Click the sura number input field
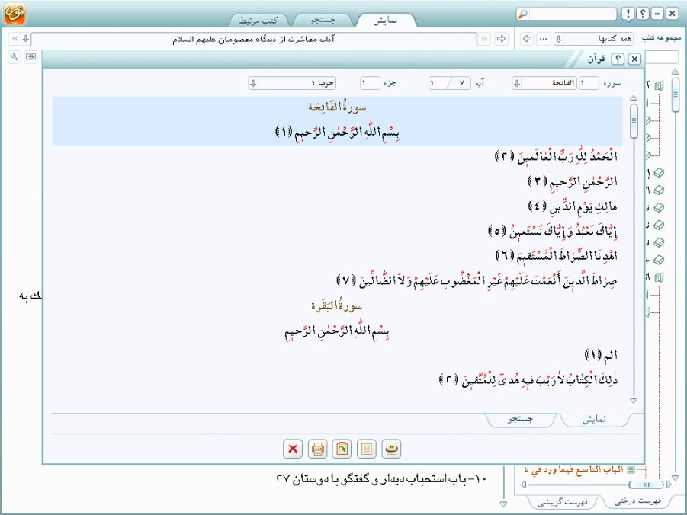This screenshot has width=687, height=515. pos(589,83)
